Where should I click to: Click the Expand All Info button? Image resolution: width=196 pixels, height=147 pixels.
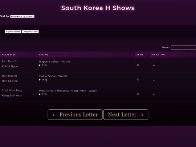[13, 32]
